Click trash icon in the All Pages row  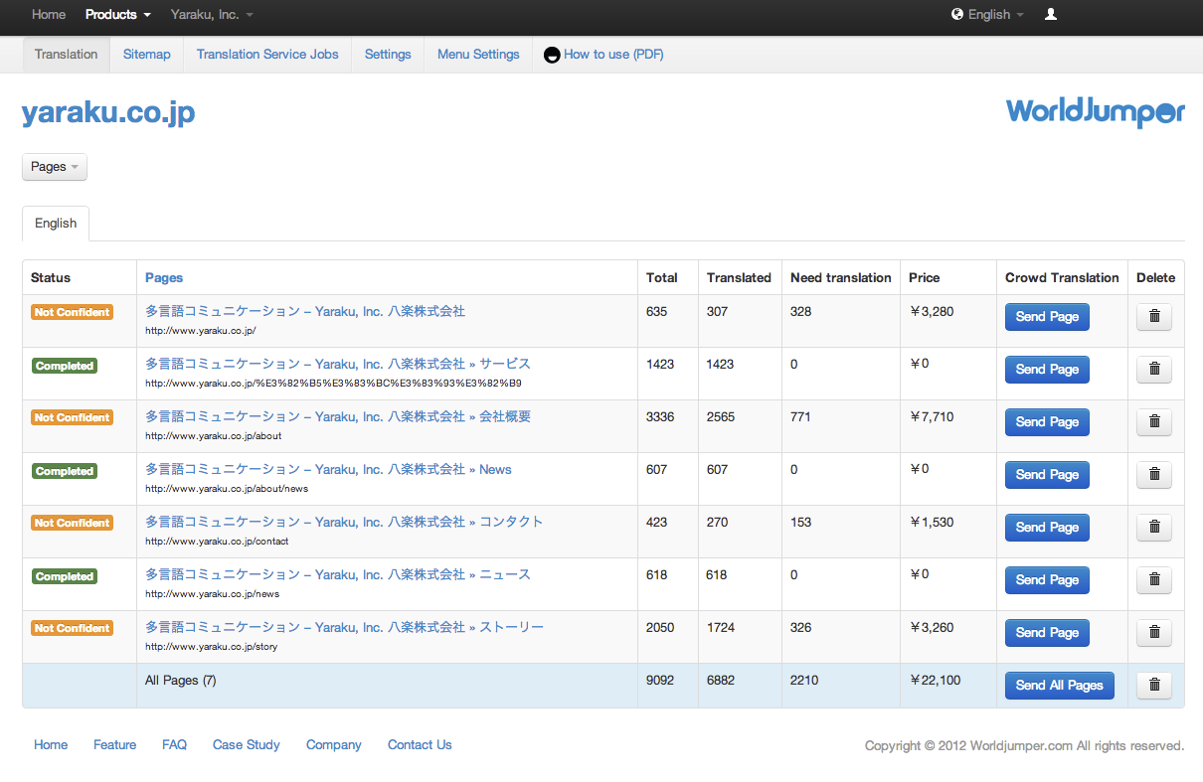coord(1154,686)
